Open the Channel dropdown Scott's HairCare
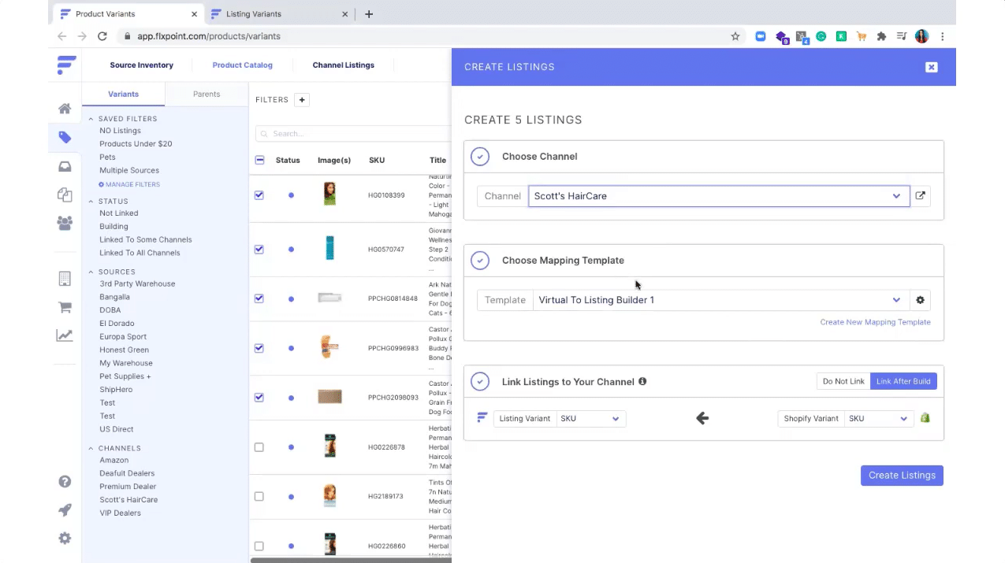1005x563 pixels. 718,196
